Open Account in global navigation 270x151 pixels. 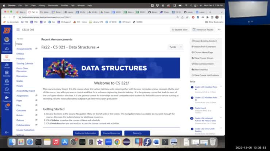pyautogui.click(x=7, y=40)
